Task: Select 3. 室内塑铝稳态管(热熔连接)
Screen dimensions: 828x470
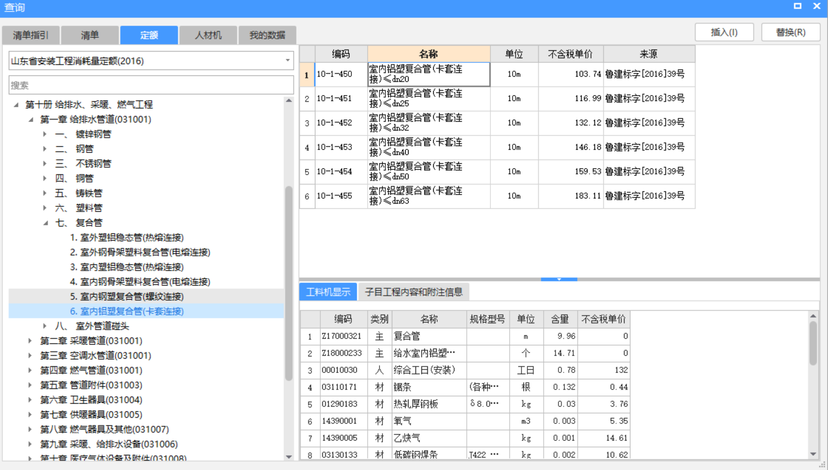Action: pyautogui.click(x=127, y=267)
